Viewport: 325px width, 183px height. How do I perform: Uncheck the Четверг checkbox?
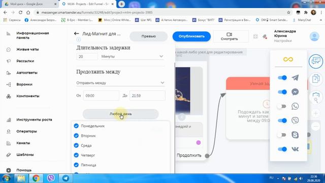[x=76, y=155]
